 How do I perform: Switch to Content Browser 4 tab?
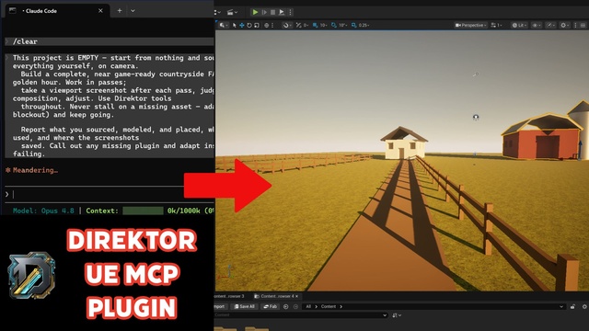coord(277,296)
